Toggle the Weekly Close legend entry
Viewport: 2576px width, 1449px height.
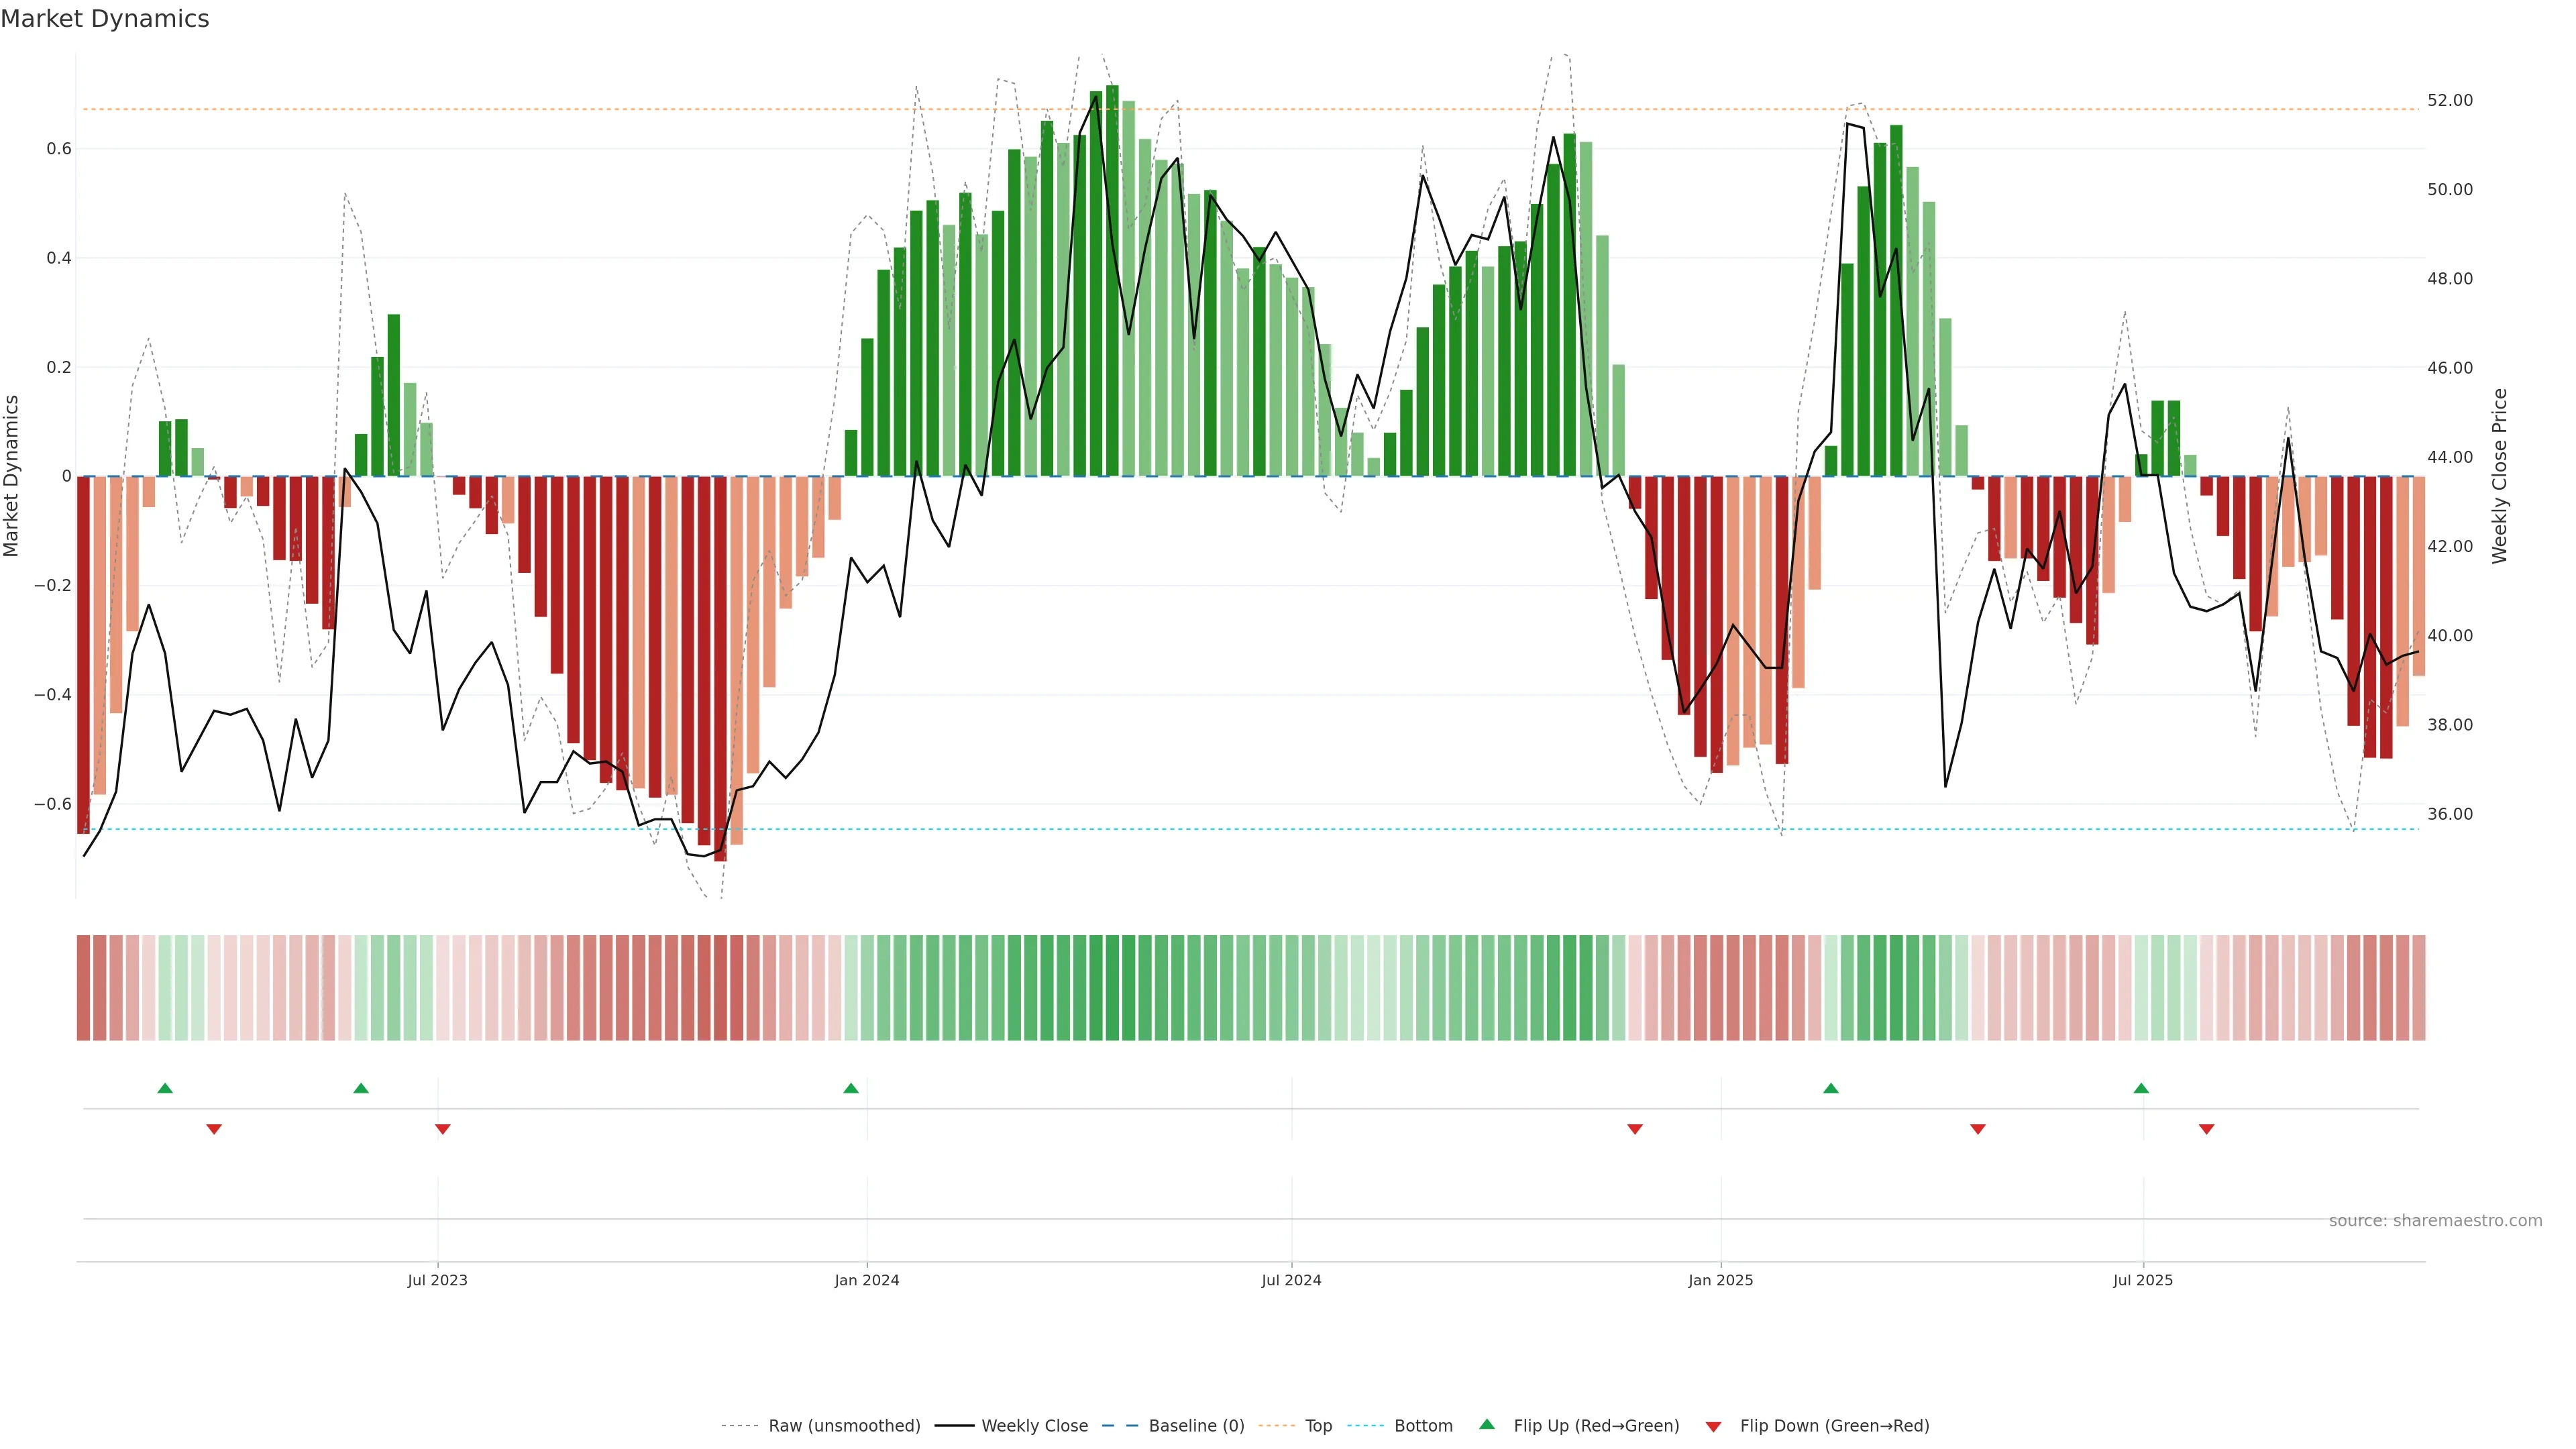point(1034,1426)
